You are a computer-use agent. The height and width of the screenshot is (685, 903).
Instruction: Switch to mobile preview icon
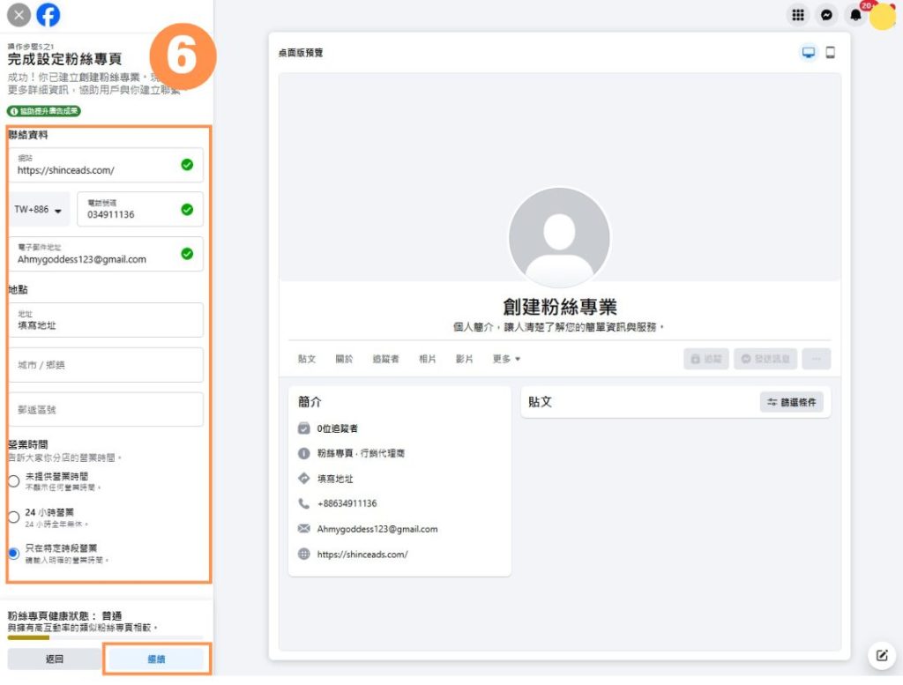click(830, 53)
